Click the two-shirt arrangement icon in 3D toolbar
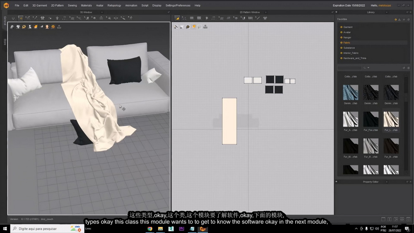 click(42, 18)
